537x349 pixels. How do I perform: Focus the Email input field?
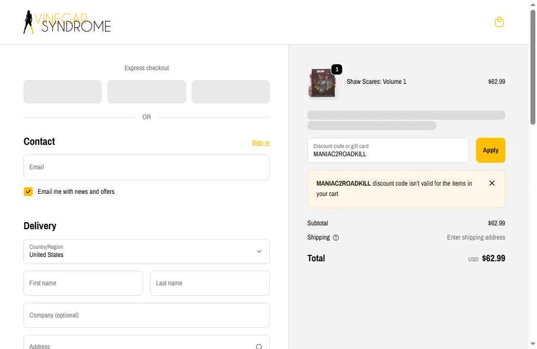click(146, 167)
